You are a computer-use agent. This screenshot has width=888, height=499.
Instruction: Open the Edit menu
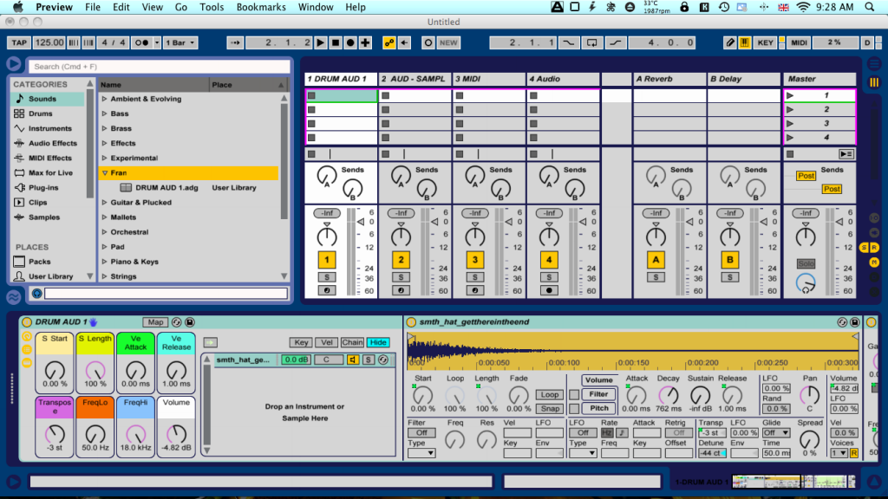click(121, 7)
